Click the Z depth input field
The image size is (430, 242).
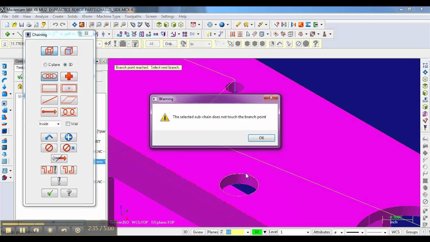point(235,232)
